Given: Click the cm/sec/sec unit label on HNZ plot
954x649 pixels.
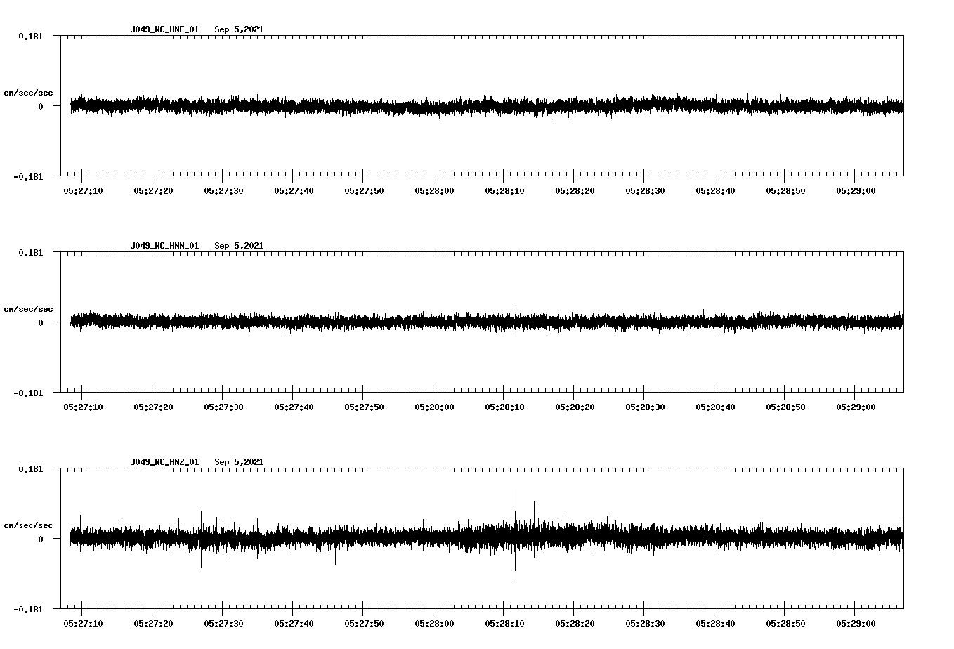Looking at the screenshot, I should 28,525.
